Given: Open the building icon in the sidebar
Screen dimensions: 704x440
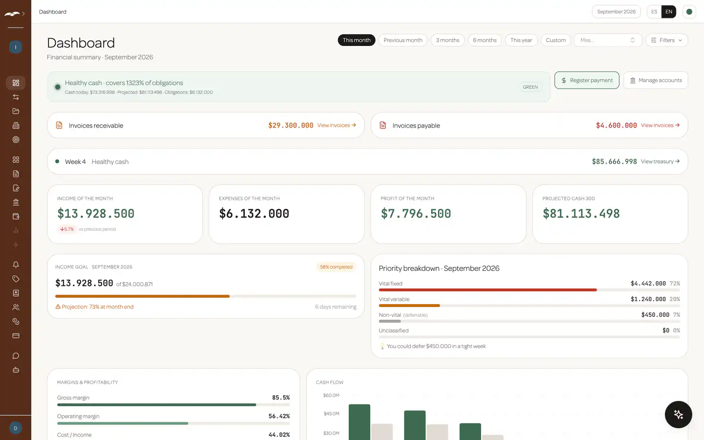Looking at the screenshot, I should [x=16, y=125].
